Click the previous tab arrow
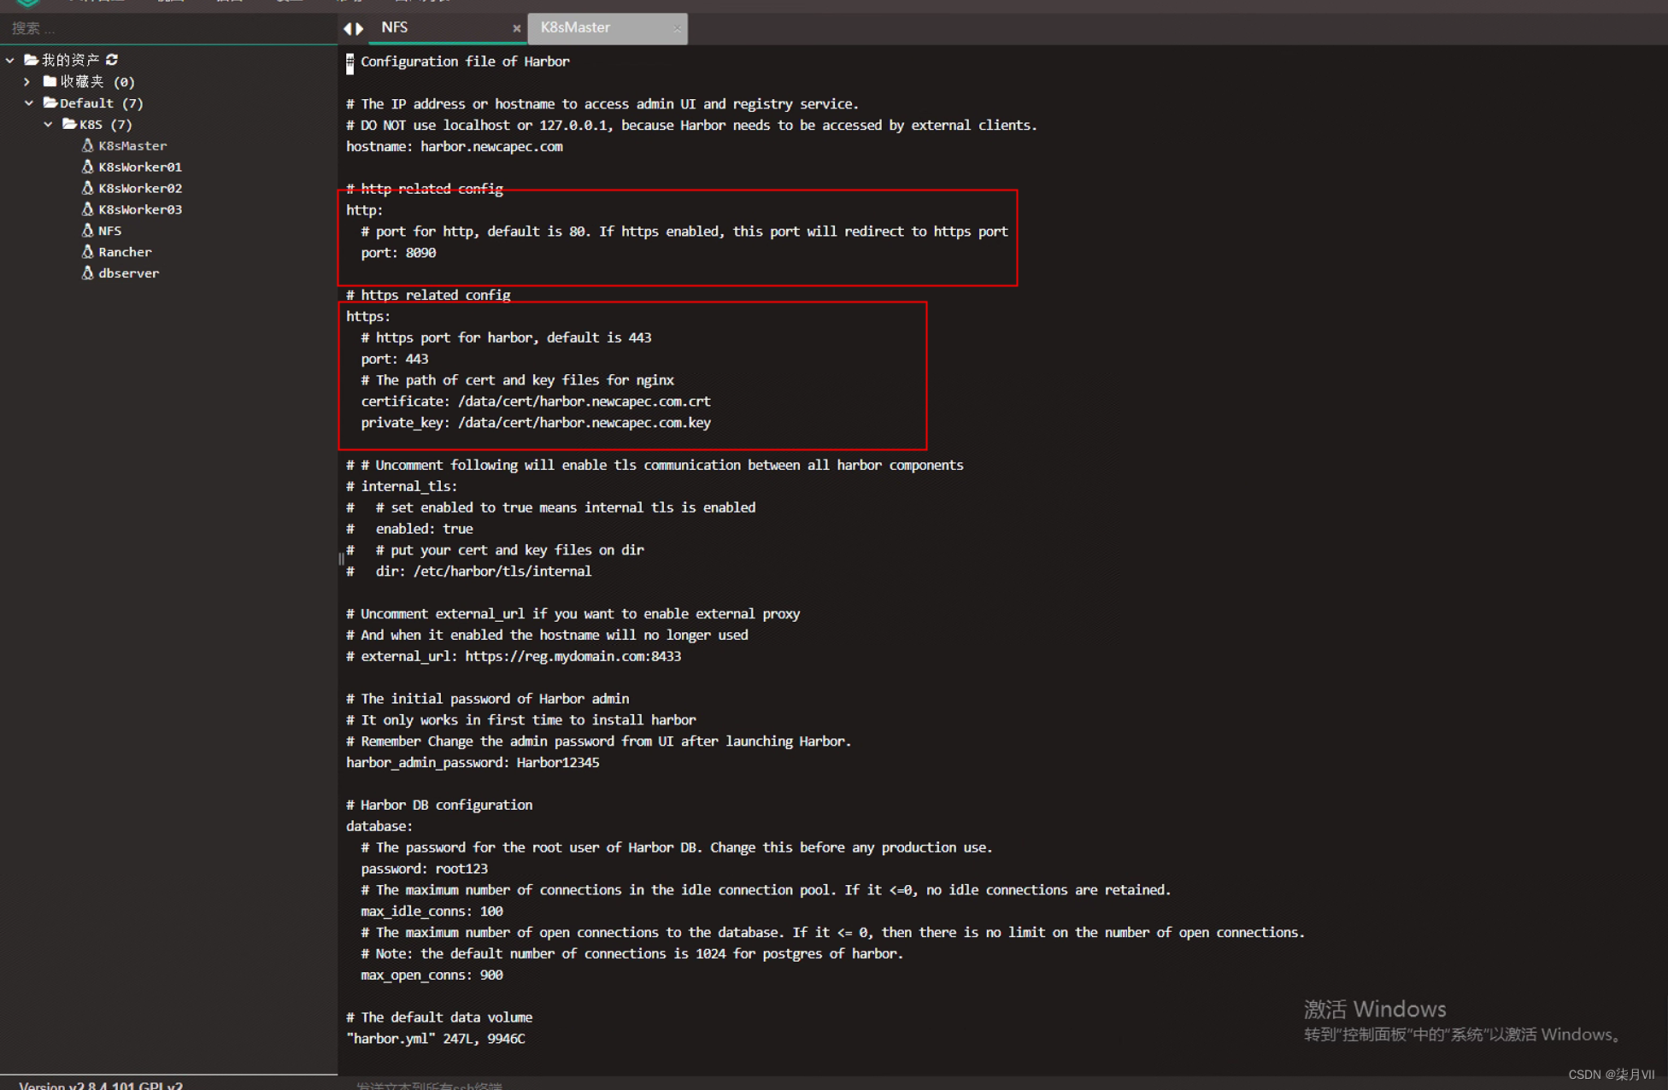 348,28
